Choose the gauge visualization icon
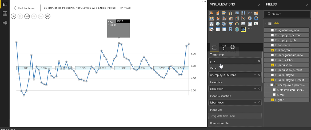This screenshot has height=130, width=311. coord(237,24)
